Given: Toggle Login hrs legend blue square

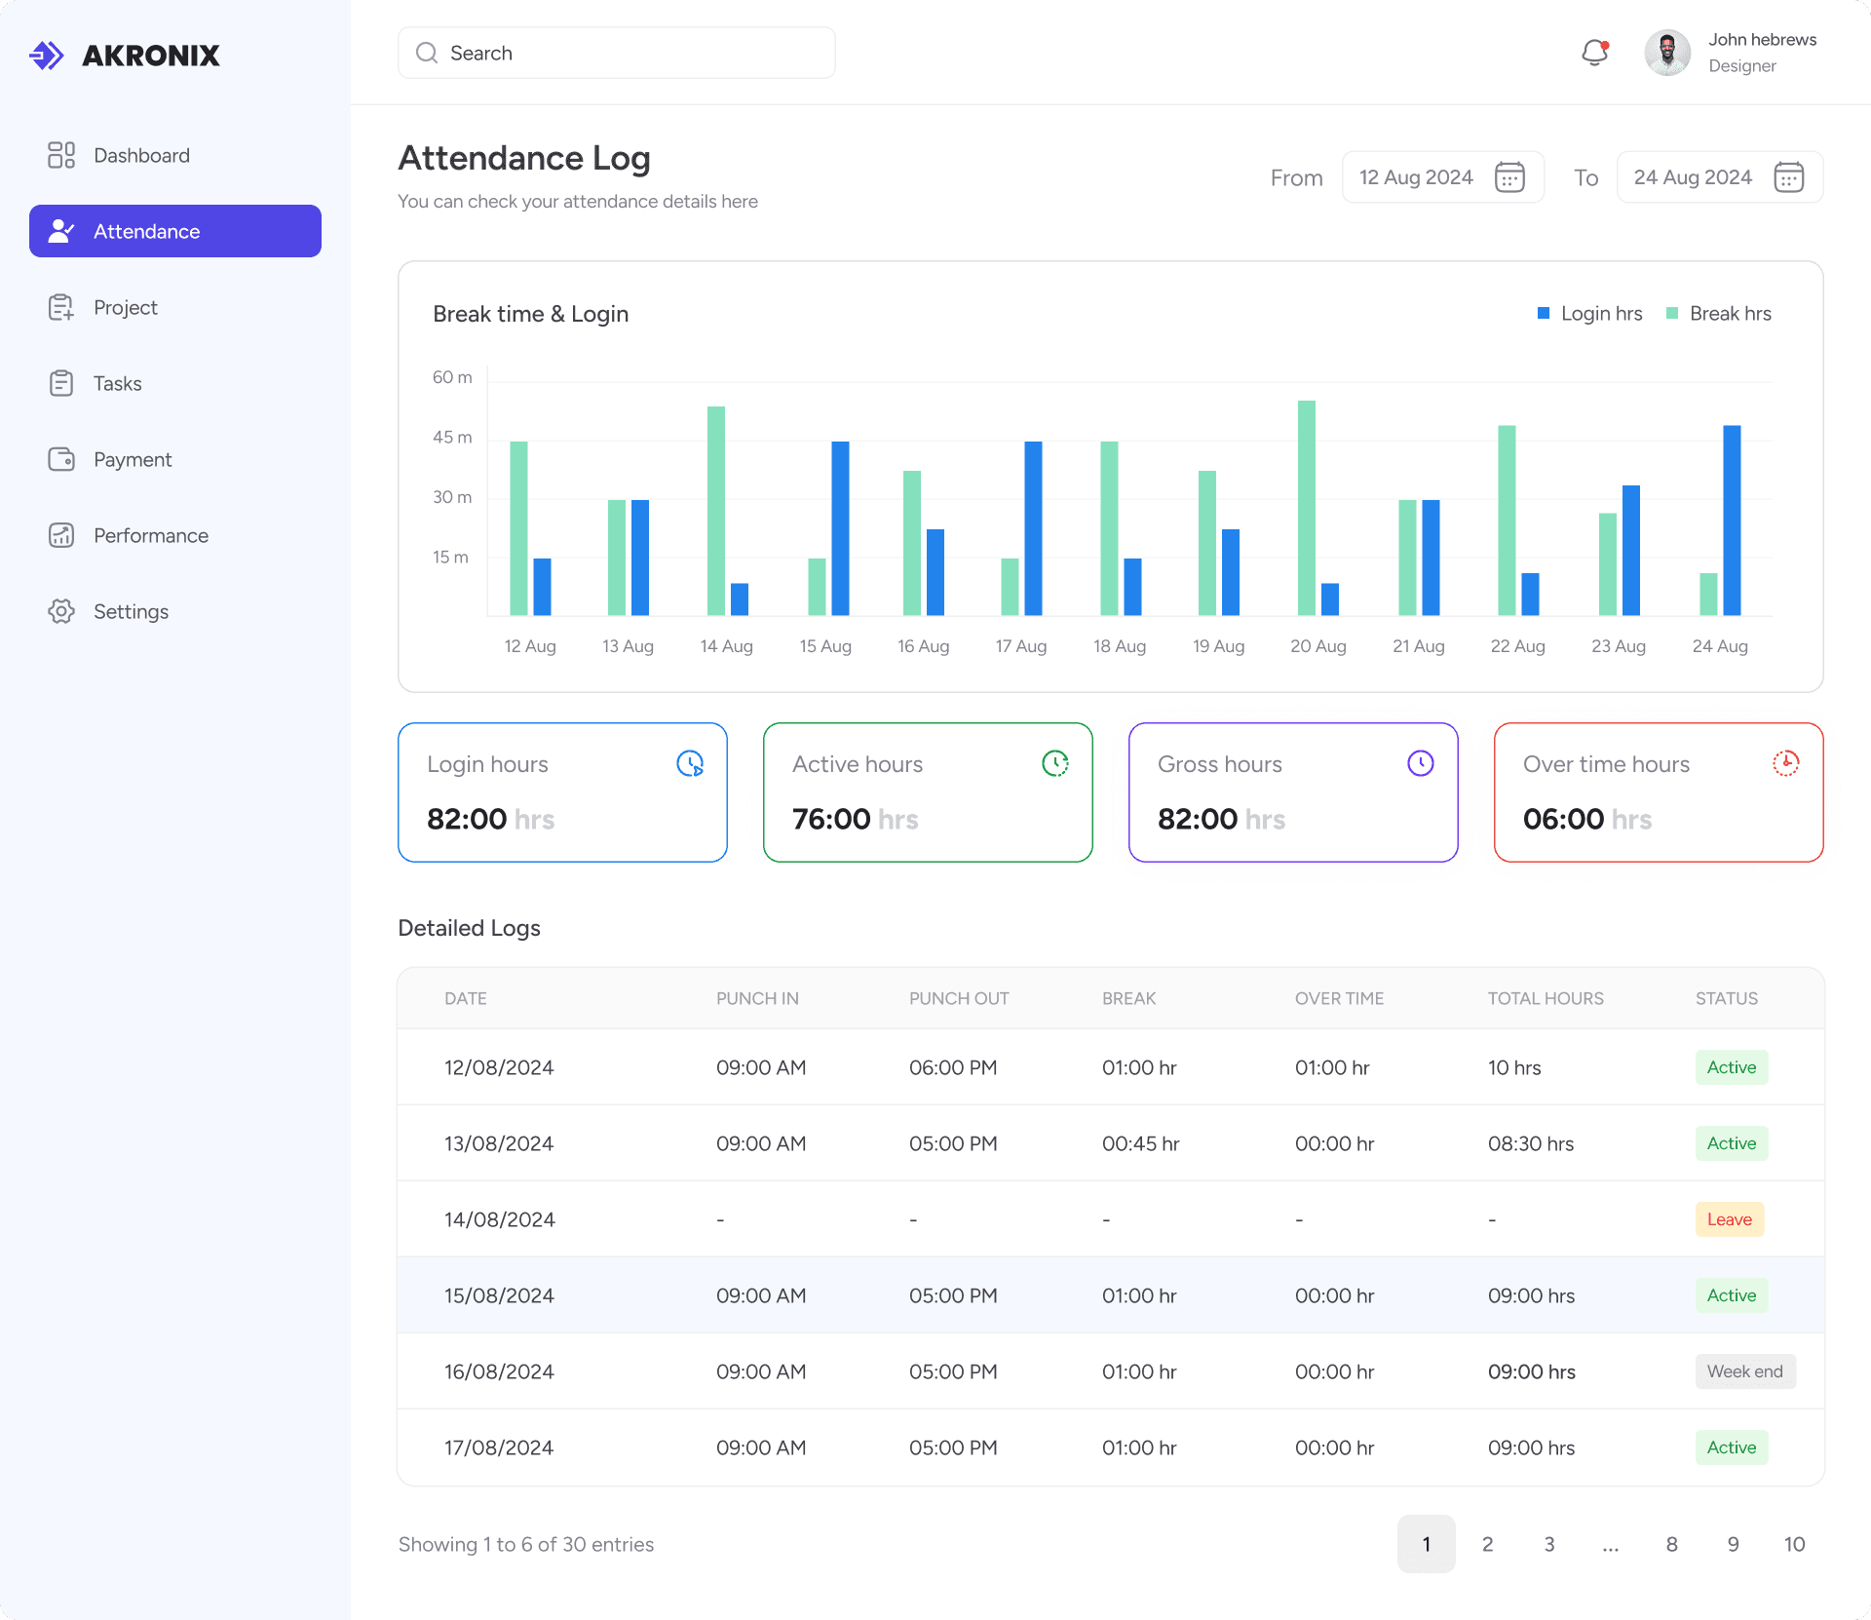Looking at the screenshot, I should [1544, 313].
